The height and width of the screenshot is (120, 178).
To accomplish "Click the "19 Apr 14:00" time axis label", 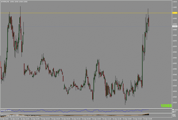I will [x=127, y=119].
